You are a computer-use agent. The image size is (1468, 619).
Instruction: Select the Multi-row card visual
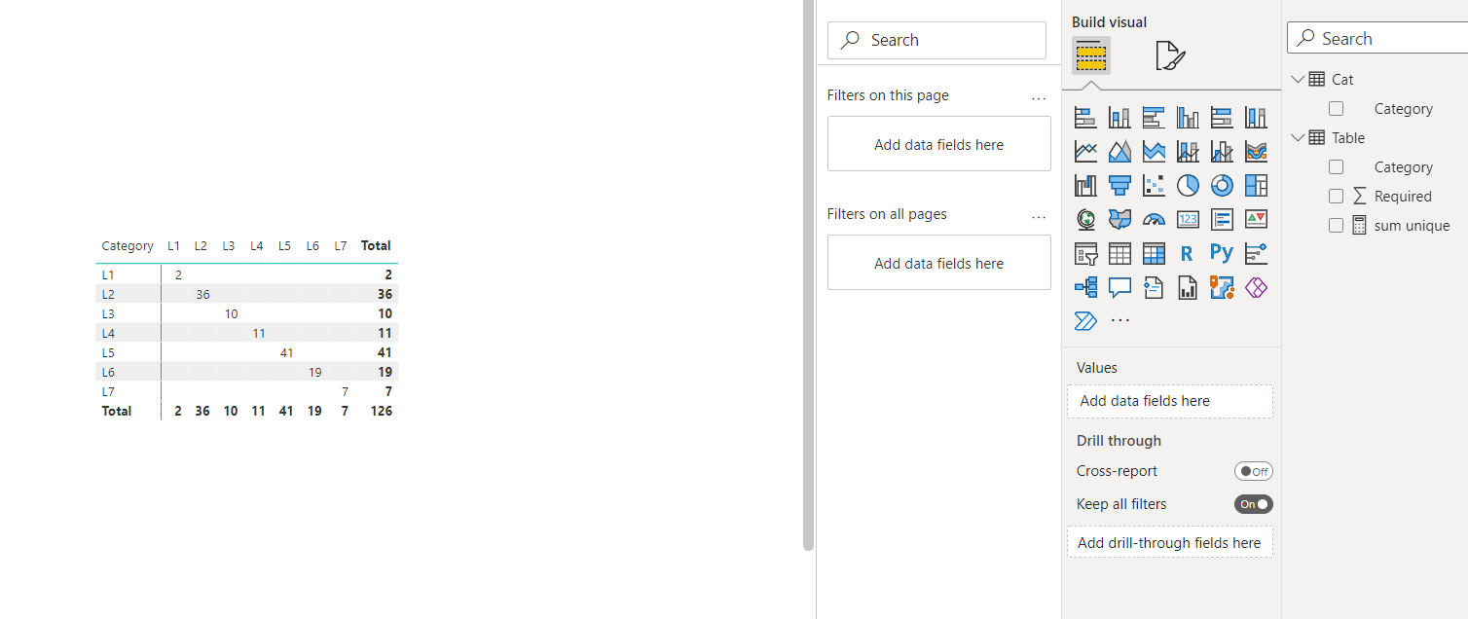pos(1222,219)
